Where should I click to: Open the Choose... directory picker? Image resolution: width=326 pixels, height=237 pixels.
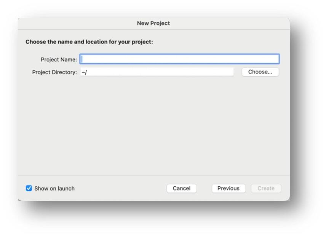point(260,72)
